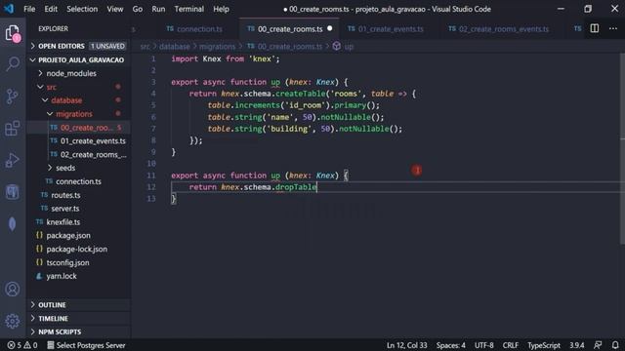Open the database extension view icon

[13, 192]
